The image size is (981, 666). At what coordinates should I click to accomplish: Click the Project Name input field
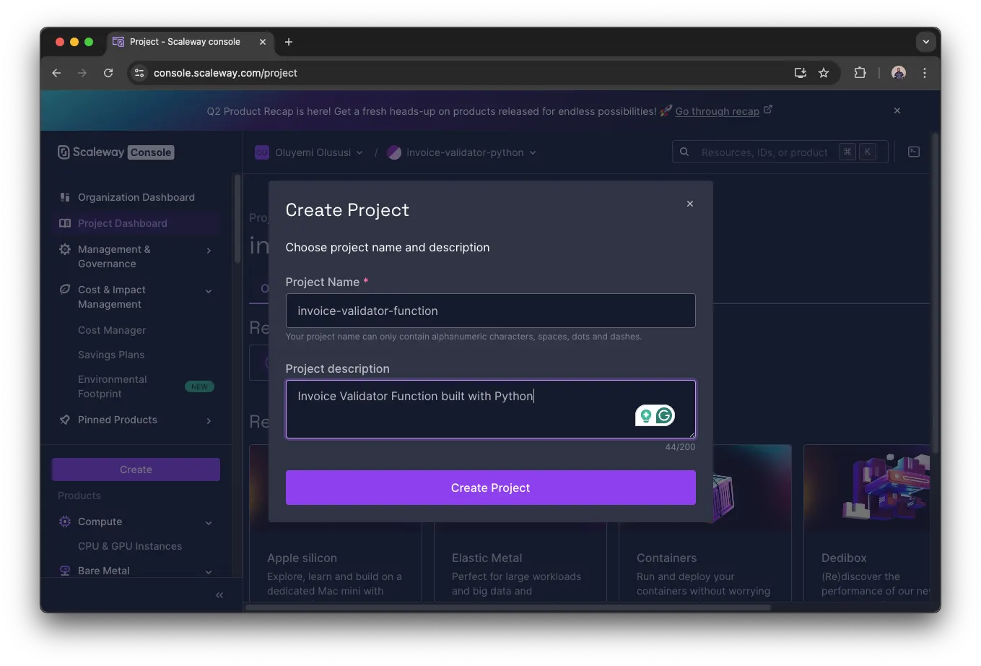491,311
